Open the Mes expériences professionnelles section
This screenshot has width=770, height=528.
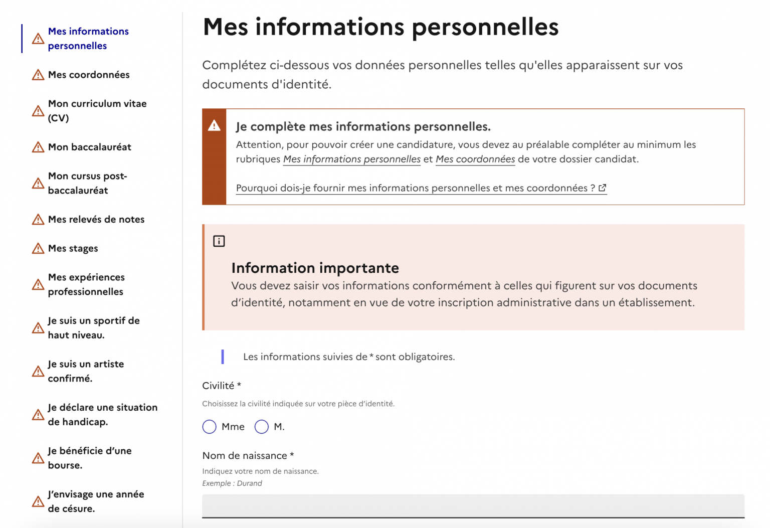[86, 284]
